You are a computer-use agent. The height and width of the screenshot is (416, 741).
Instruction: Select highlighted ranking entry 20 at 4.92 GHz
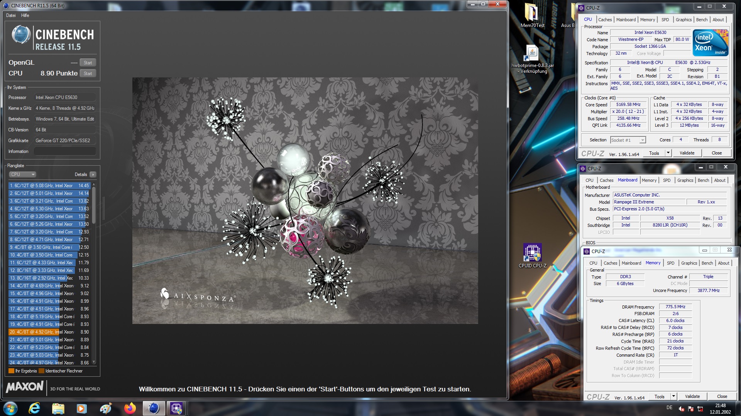[49, 332]
